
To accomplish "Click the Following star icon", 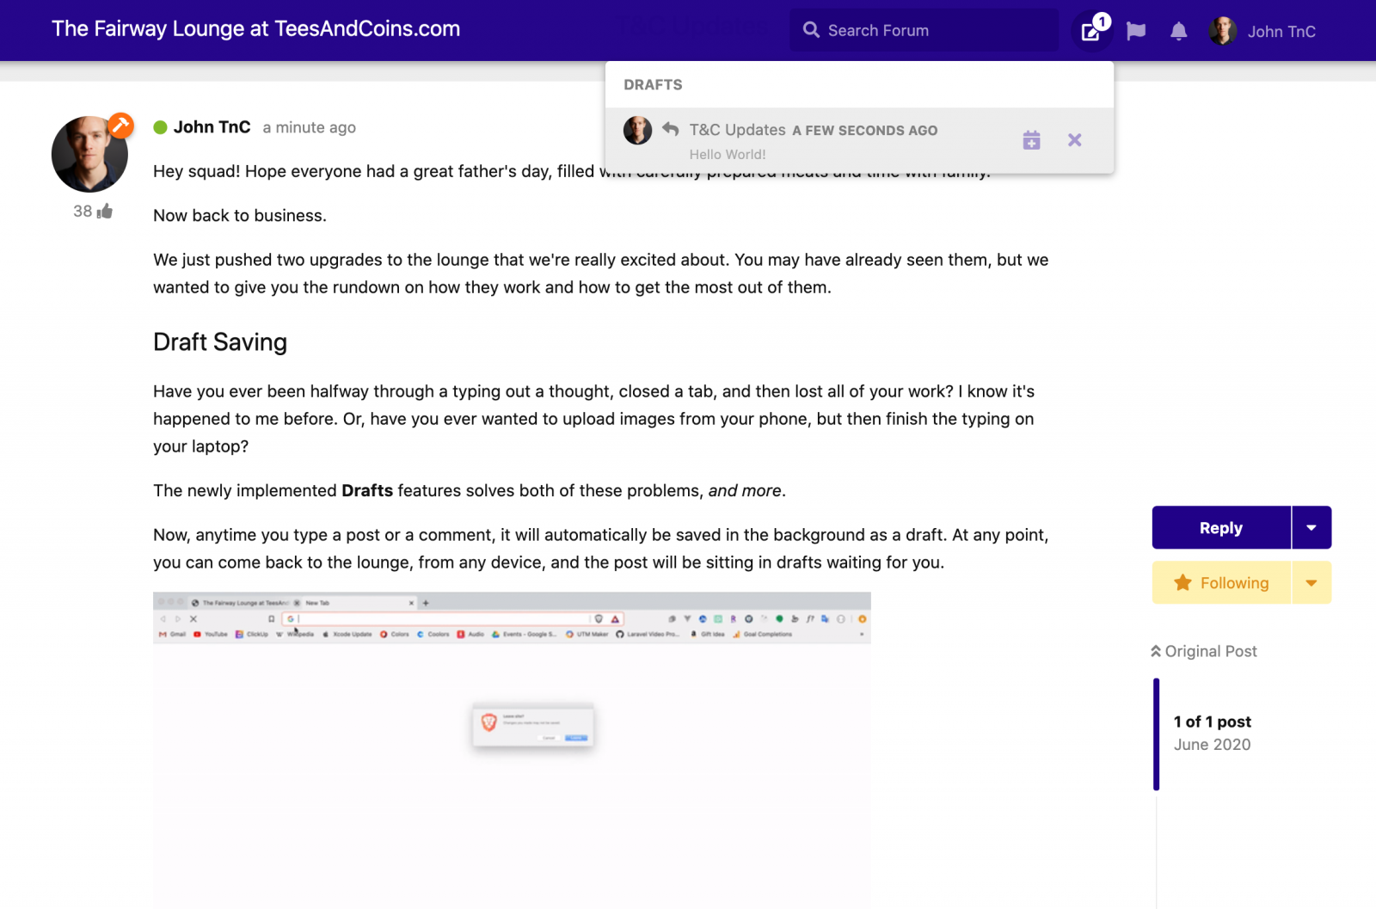I will pyautogui.click(x=1183, y=583).
